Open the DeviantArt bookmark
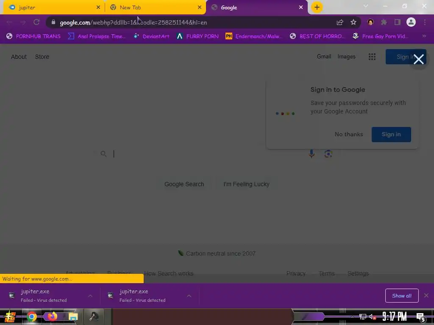434x325 pixels. 152,36
